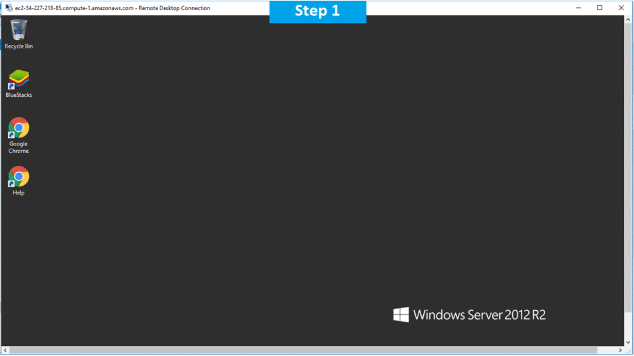Click the right arrow of horizontal scrollbar
634x356 pixels.
(621, 351)
